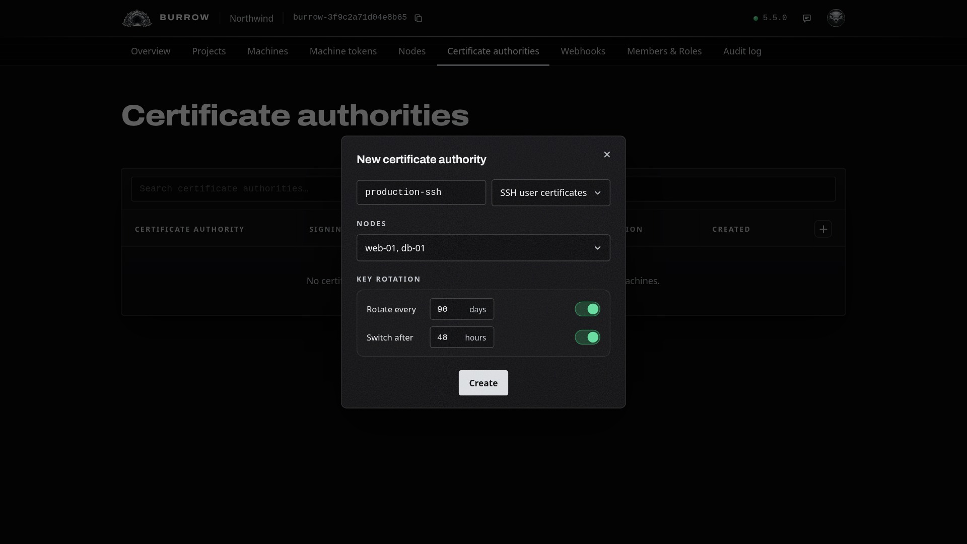View the Audit log tab

click(742, 51)
